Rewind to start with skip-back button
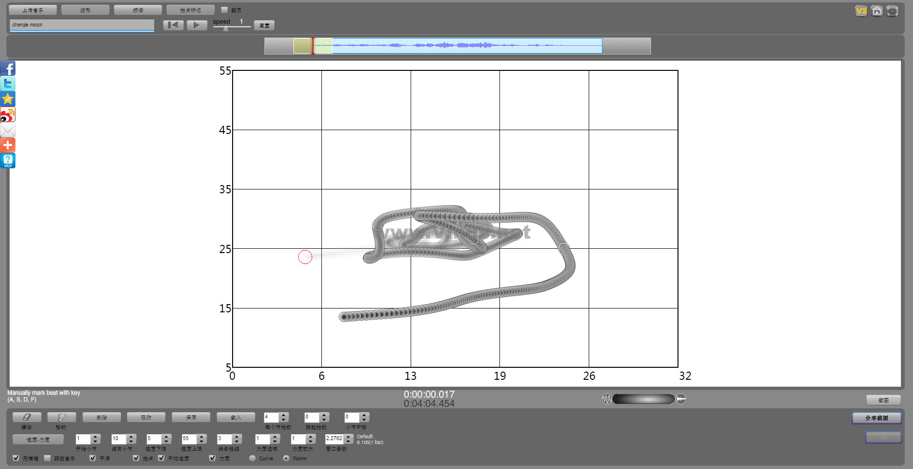This screenshot has width=913, height=469. click(173, 26)
